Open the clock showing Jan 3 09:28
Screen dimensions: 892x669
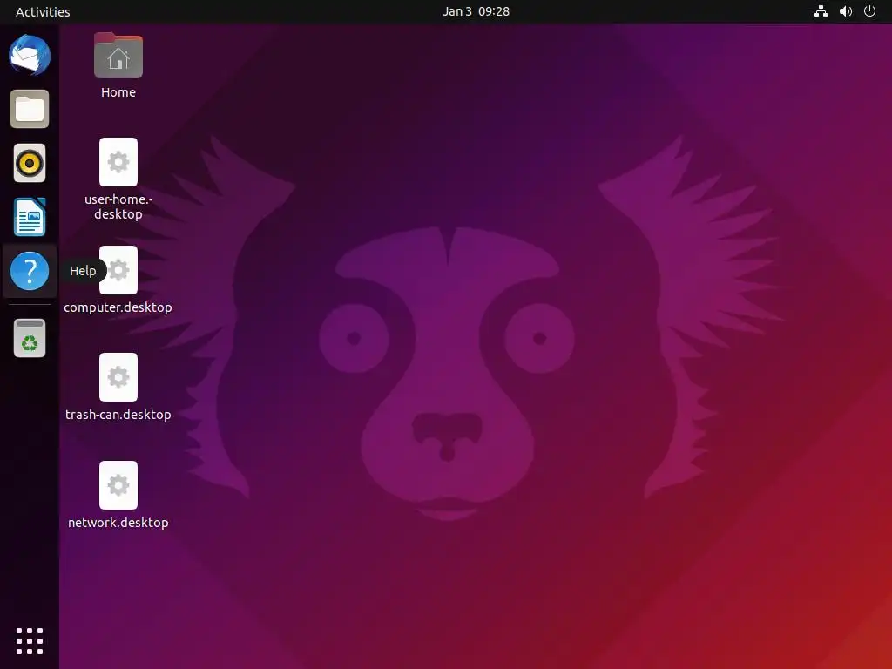coord(476,11)
